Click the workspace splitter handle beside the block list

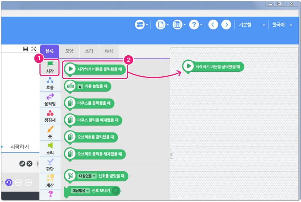(171, 155)
